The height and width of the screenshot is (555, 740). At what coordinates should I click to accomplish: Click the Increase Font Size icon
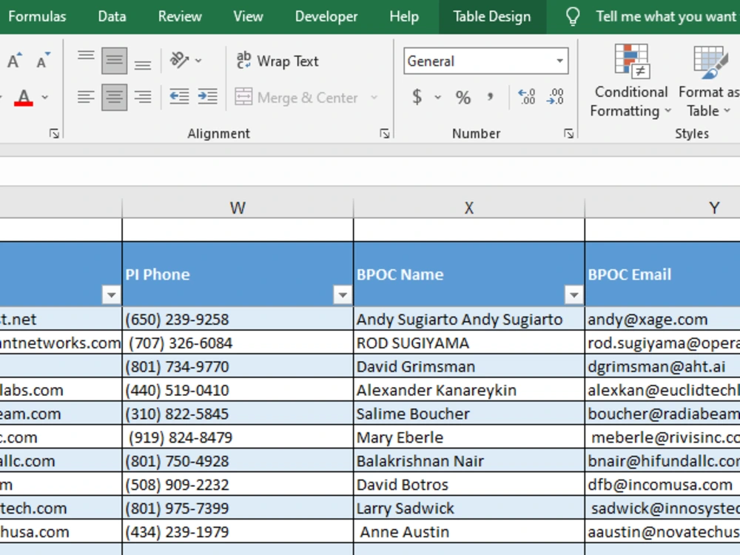[x=14, y=61]
